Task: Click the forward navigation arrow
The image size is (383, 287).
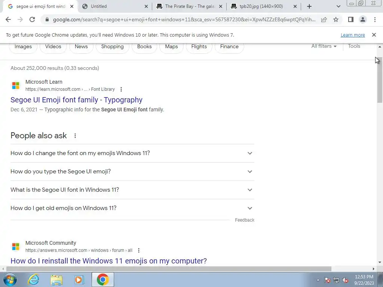Action: click(20, 19)
